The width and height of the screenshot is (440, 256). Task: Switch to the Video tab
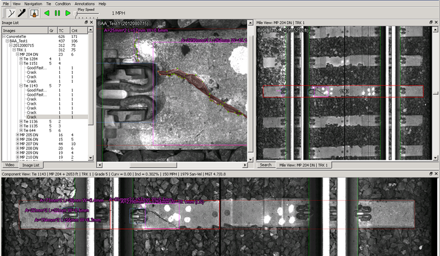point(10,165)
